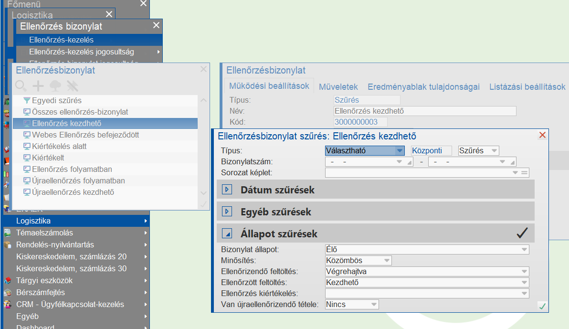The image size is (569, 329).
Task: Open the second Bizonylatszám range dropdown
Action: pyautogui.click(x=502, y=162)
